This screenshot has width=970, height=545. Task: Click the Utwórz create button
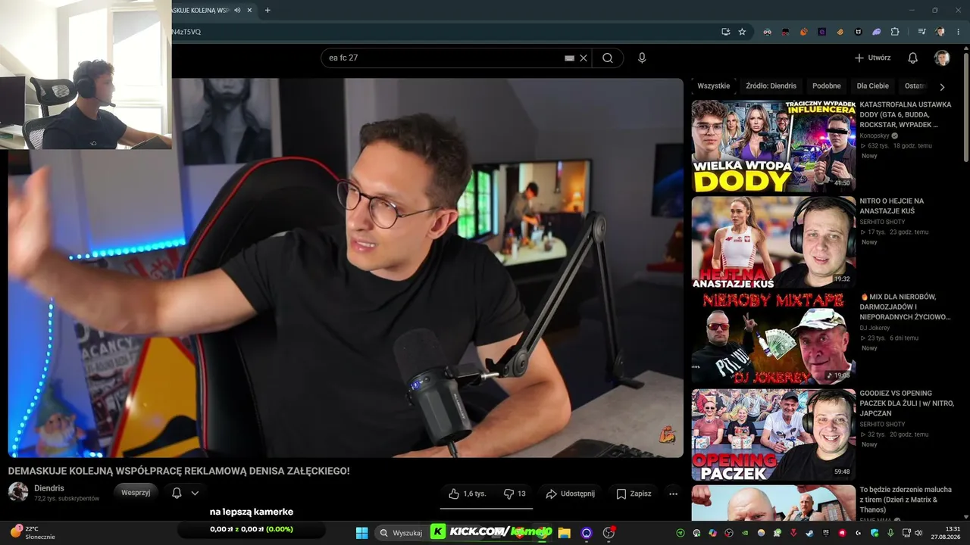[872, 58]
